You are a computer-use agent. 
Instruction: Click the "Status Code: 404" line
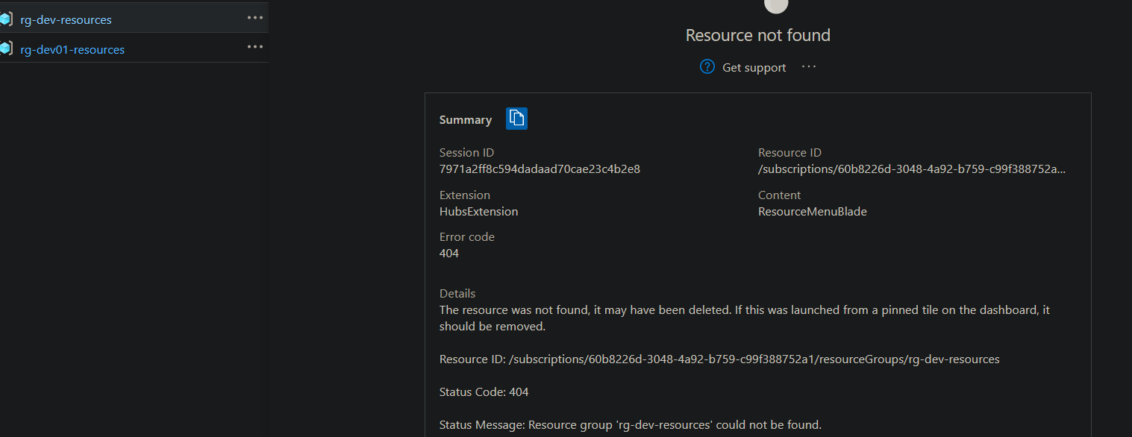pyautogui.click(x=484, y=392)
